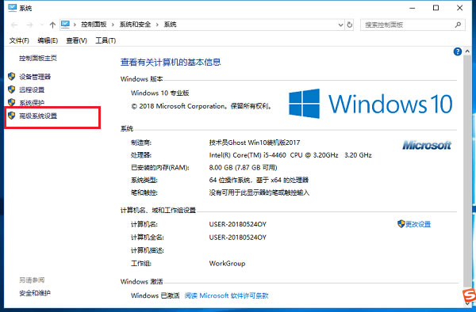Image resolution: width=476 pixels, height=312 pixels.
Task: Click Windows 已激活 text
Action: click(155, 295)
